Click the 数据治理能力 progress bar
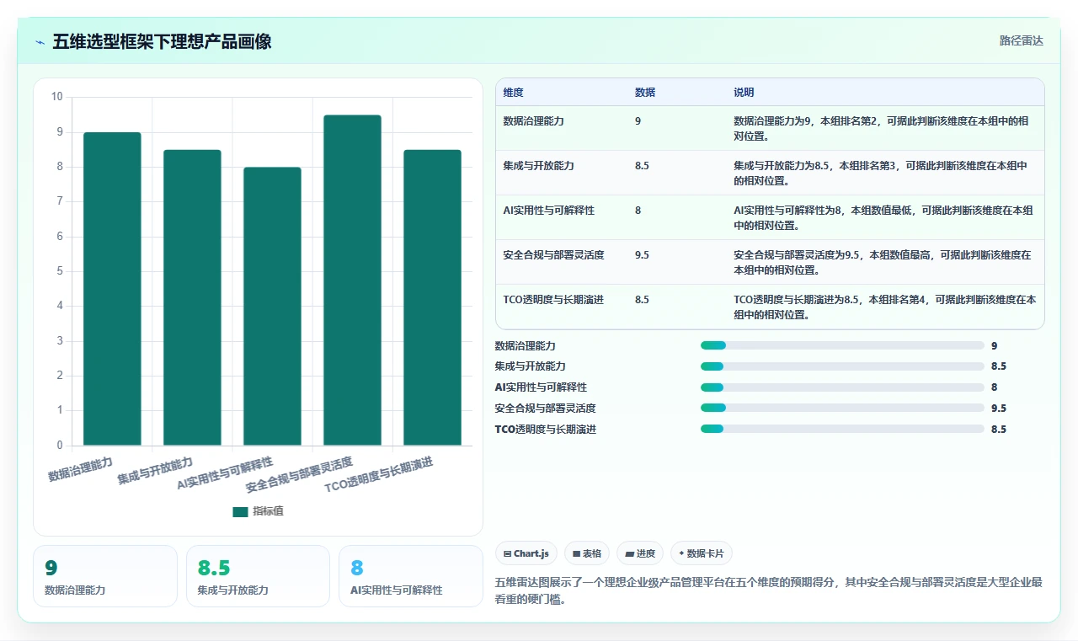The height and width of the screenshot is (641, 1078). pyautogui.click(x=842, y=345)
